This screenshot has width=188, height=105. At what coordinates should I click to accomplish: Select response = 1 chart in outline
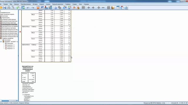click(11, 45)
